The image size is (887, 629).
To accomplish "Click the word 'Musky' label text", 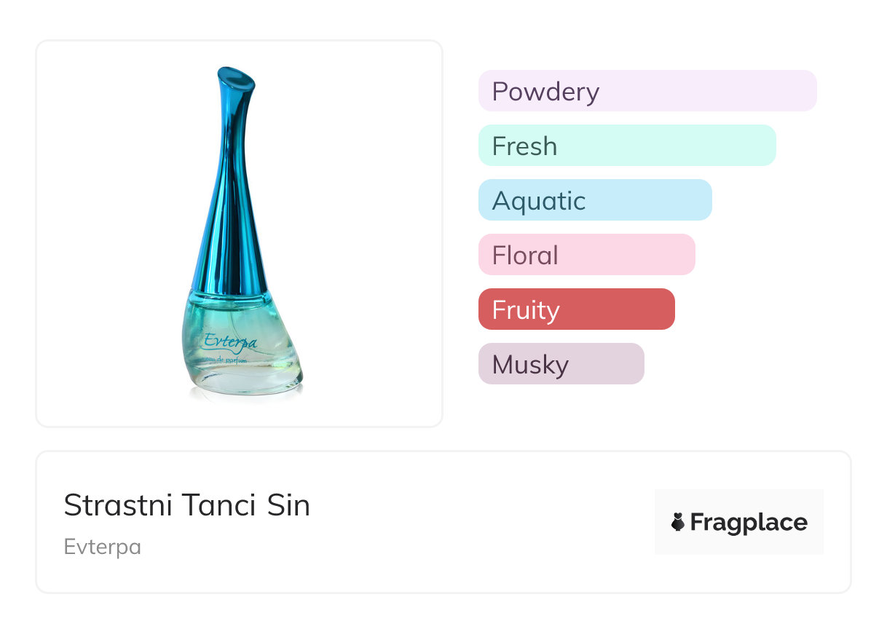I will [530, 365].
